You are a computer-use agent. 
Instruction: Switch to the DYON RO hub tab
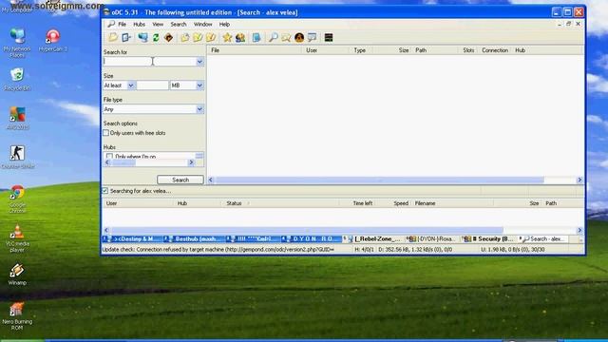point(312,238)
